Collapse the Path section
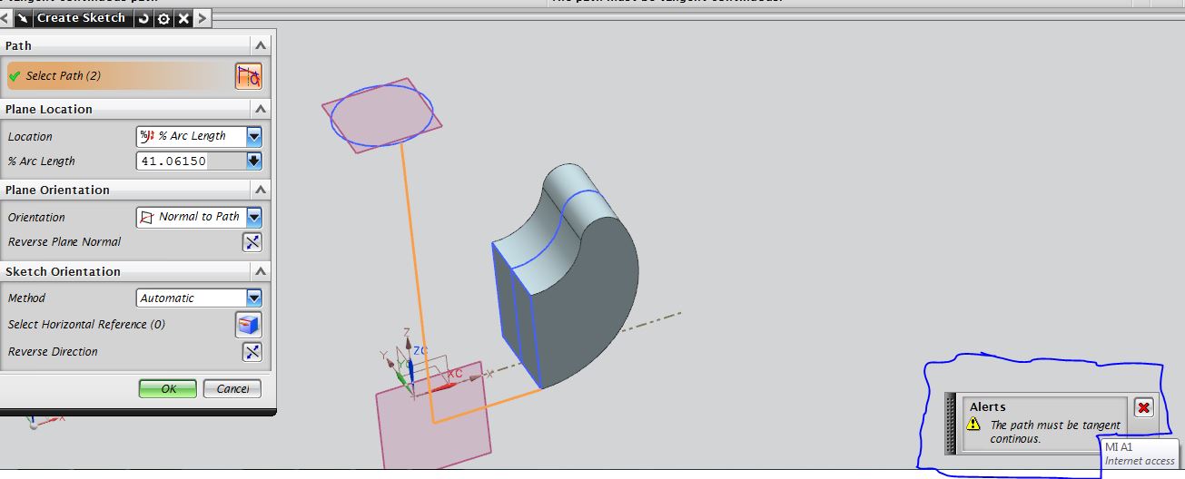This screenshot has width=1185, height=479. pyautogui.click(x=261, y=45)
